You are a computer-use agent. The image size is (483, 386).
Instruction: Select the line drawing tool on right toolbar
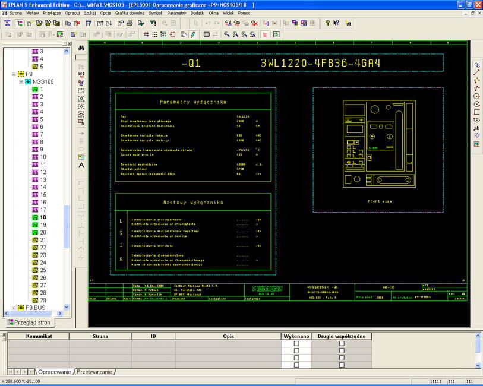point(476,73)
